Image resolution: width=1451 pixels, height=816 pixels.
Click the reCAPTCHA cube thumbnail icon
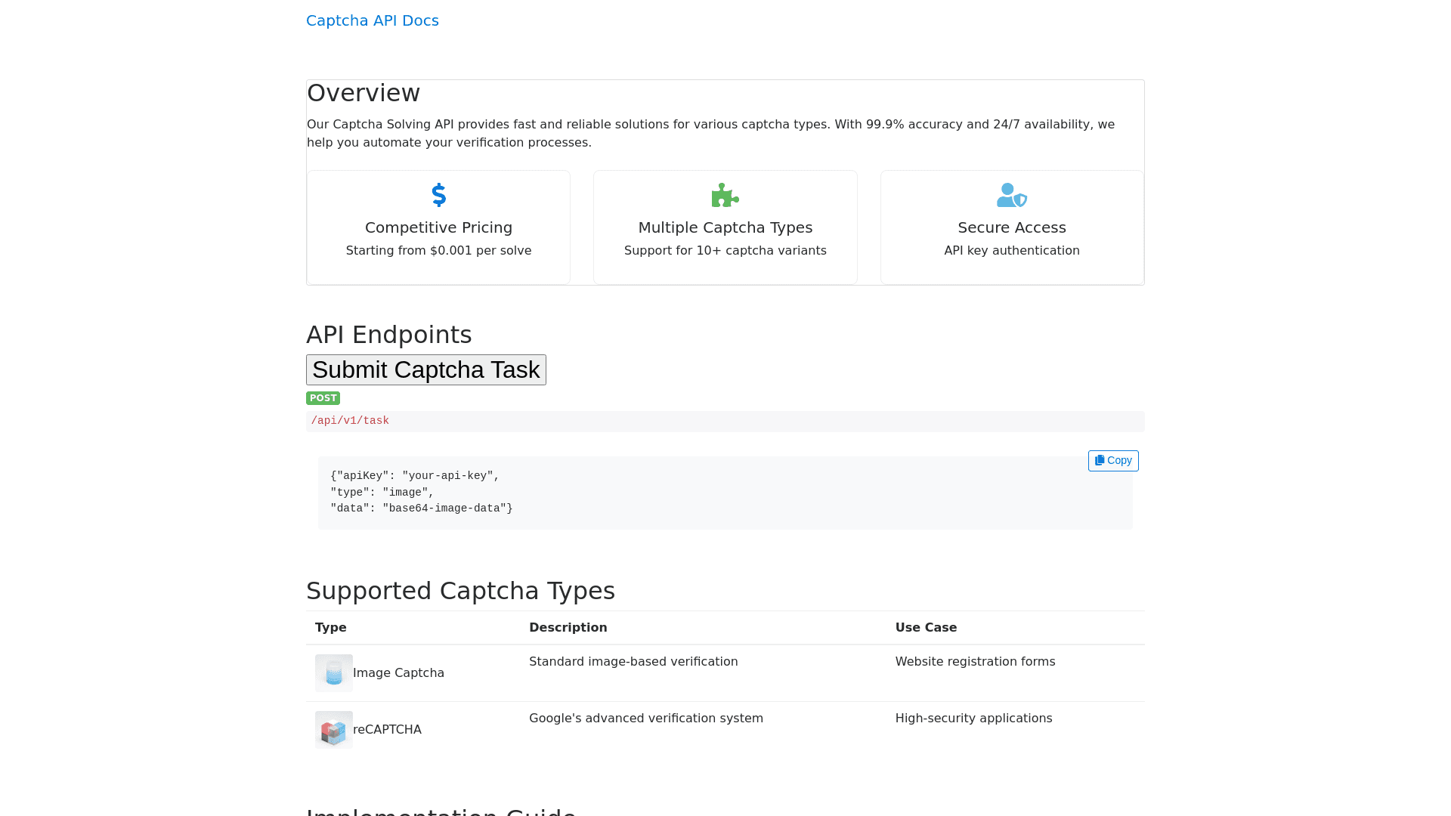tap(333, 730)
